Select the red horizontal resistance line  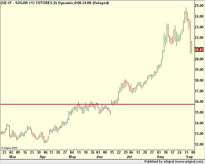pos(98,104)
